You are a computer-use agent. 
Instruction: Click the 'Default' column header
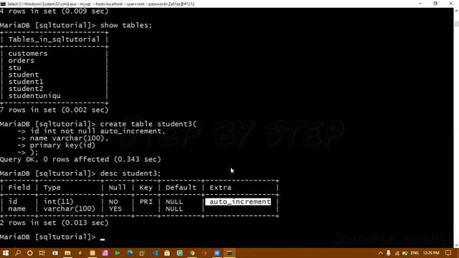point(181,188)
